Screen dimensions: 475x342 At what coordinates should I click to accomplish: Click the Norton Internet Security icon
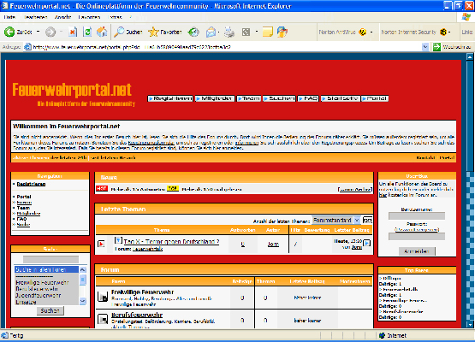tap(443, 32)
